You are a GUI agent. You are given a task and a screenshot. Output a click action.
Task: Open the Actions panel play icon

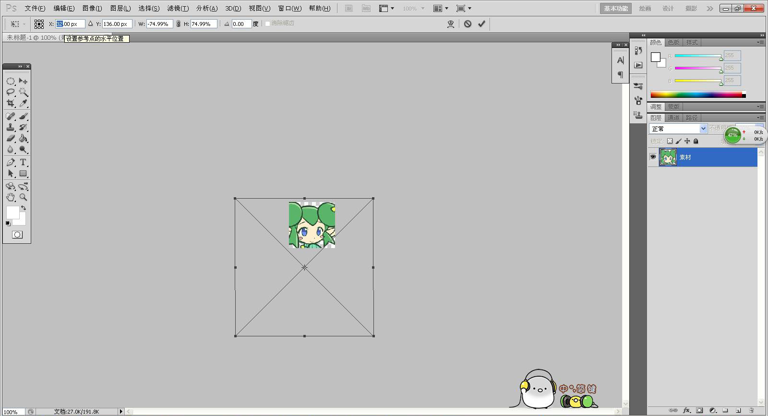click(638, 65)
